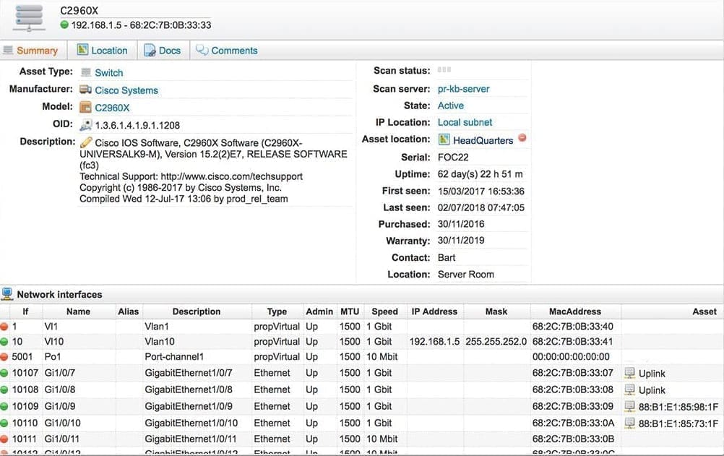Select the mask 255.255.252.0 cell
The height and width of the screenshot is (456, 724).
(496, 341)
